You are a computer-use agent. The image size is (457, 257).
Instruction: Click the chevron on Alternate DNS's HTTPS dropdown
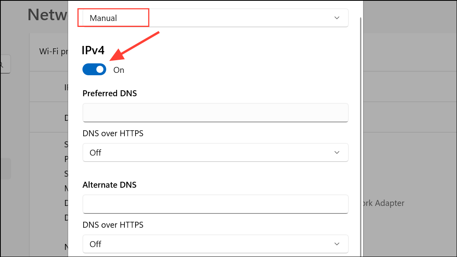click(x=337, y=244)
